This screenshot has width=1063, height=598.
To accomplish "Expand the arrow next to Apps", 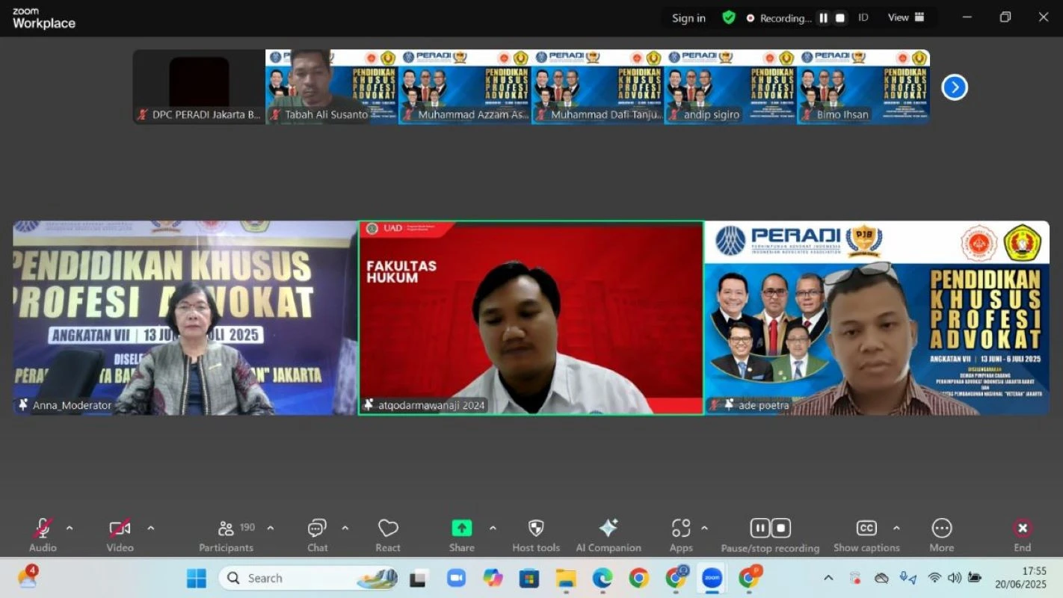I will click(x=704, y=528).
